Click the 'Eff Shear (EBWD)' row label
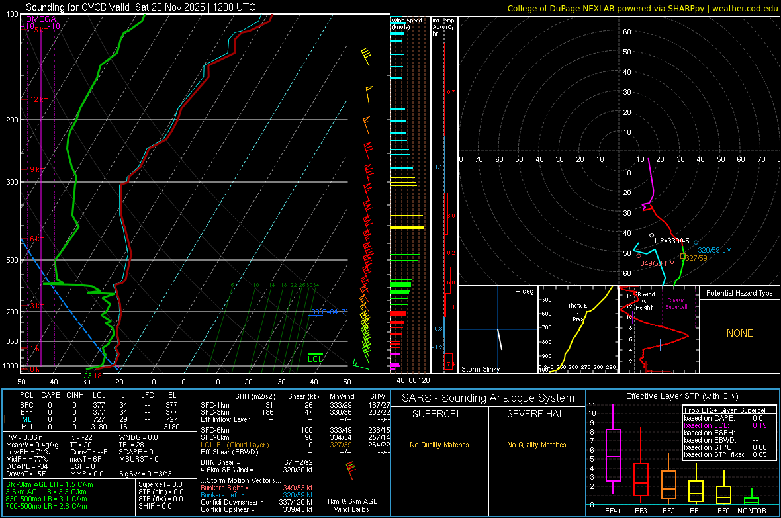Image resolution: width=781 pixels, height=518 pixels. point(230,452)
